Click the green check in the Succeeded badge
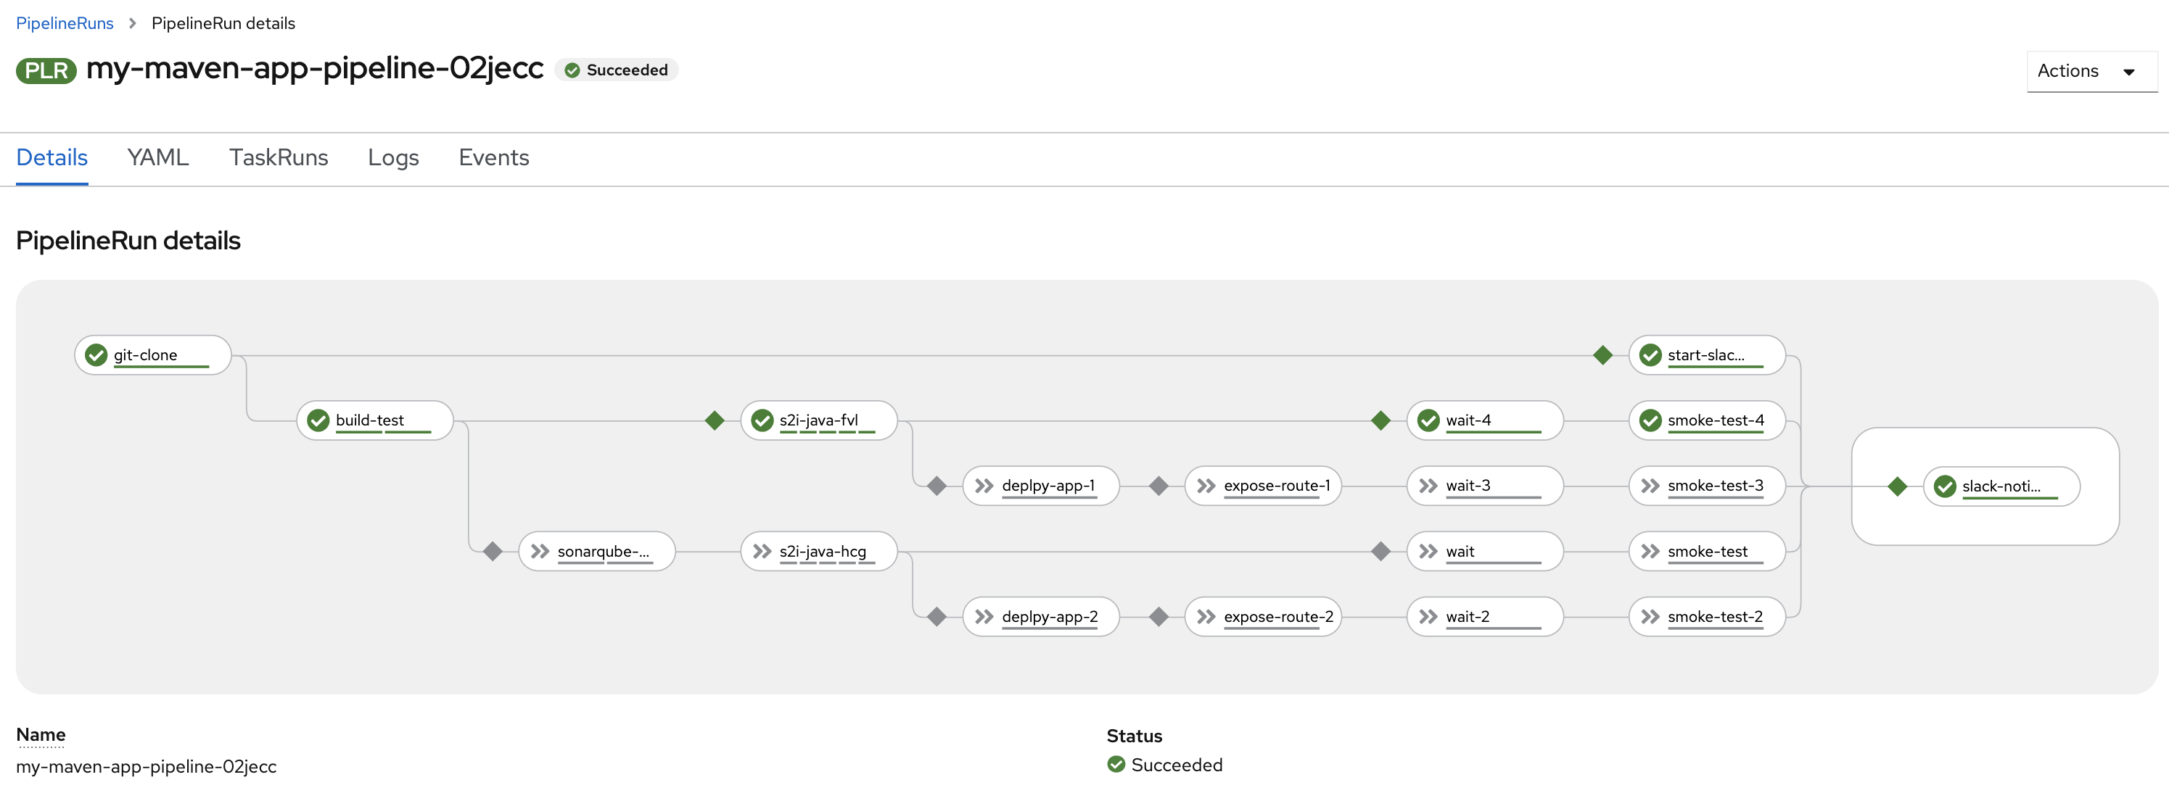Image resolution: width=2169 pixels, height=793 pixels. [x=572, y=70]
